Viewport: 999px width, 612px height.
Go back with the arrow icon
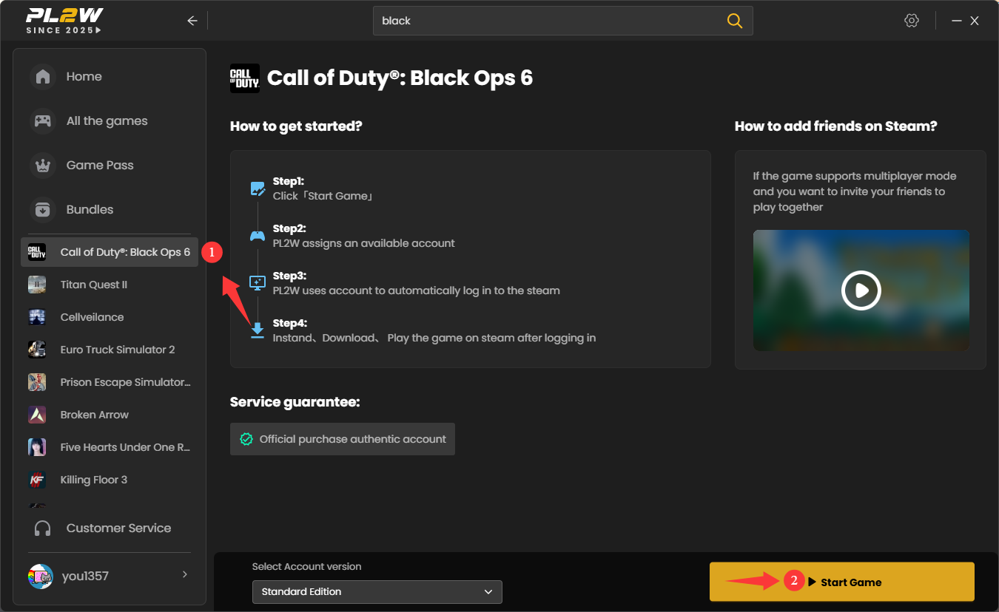(192, 21)
